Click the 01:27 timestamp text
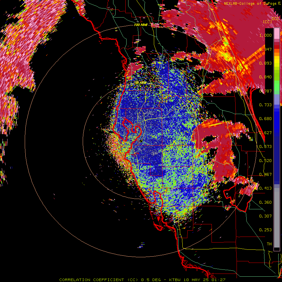The height and width of the screenshot is (282, 282). tap(218, 280)
